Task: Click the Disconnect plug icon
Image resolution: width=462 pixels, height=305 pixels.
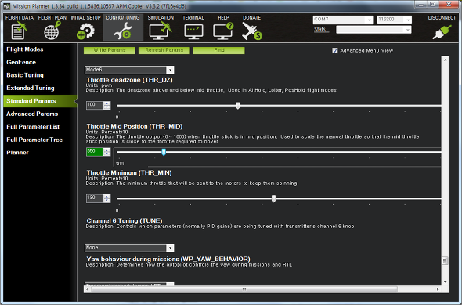Action: pyautogui.click(x=442, y=31)
